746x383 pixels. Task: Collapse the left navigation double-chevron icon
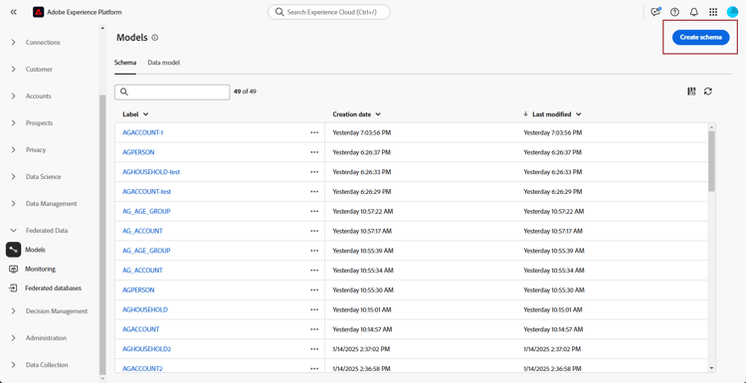(x=13, y=12)
